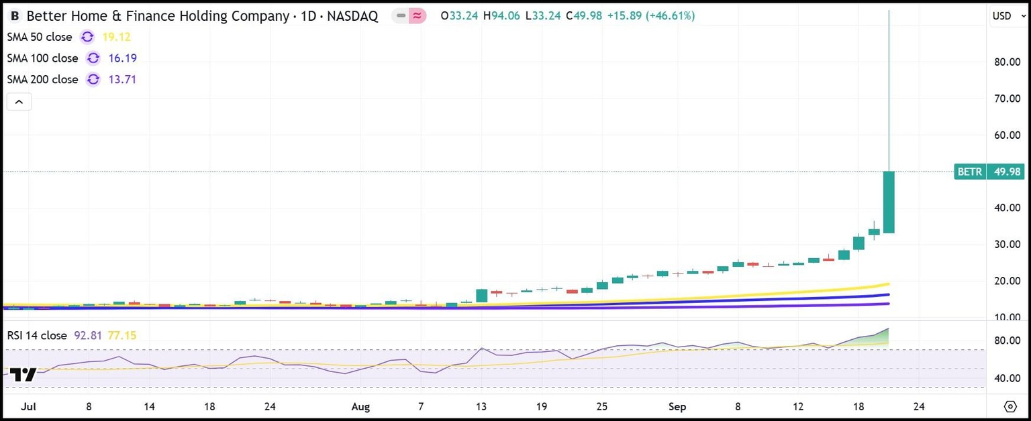
Task: Click the BETR 49.98 price tag
Action: click(x=988, y=172)
